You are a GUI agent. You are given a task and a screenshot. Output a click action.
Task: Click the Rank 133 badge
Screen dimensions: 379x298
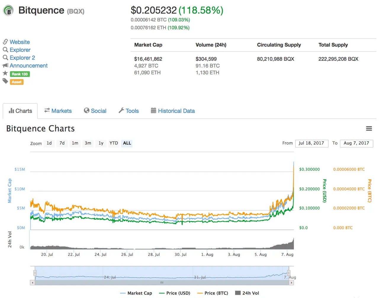(x=20, y=74)
